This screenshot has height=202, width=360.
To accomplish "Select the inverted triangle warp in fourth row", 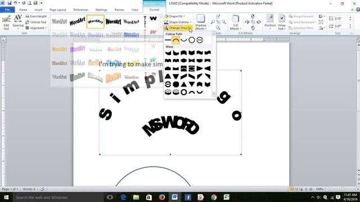I will [x=176, y=76].
